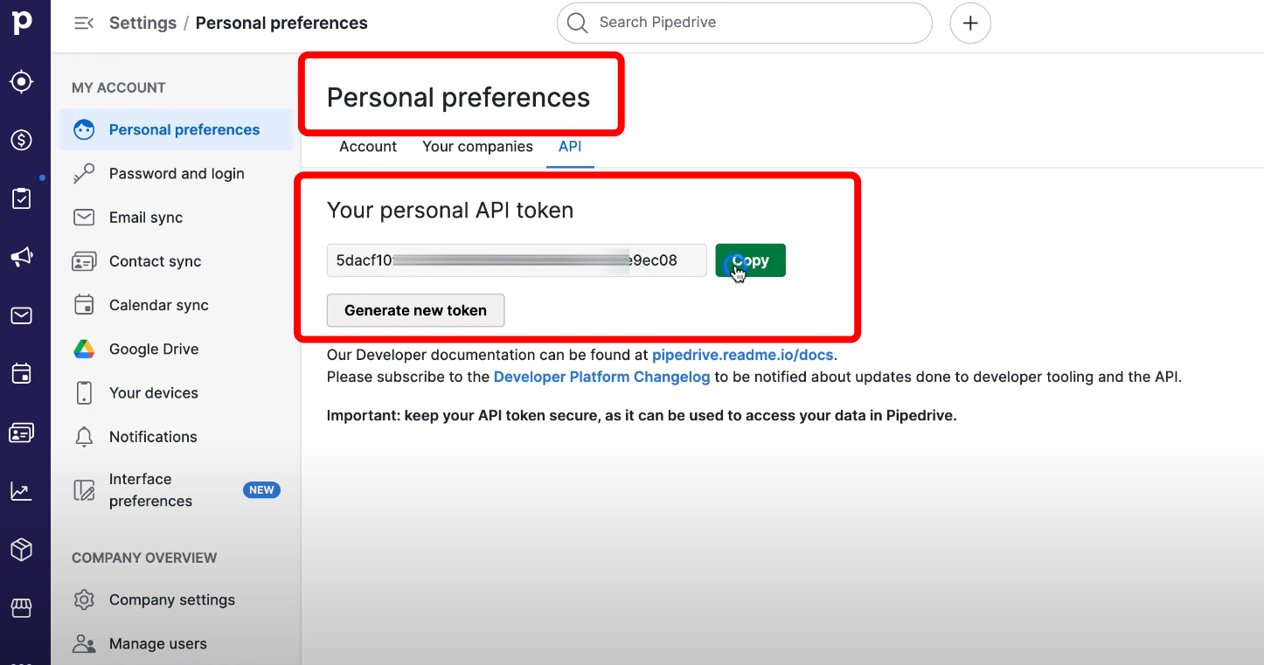1264x665 pixels.
Task: Open the Deals dollar icon
Action: click(x=20, y=139)
